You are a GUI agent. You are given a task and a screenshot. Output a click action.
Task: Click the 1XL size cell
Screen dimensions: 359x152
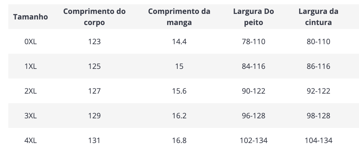point(31,66)
